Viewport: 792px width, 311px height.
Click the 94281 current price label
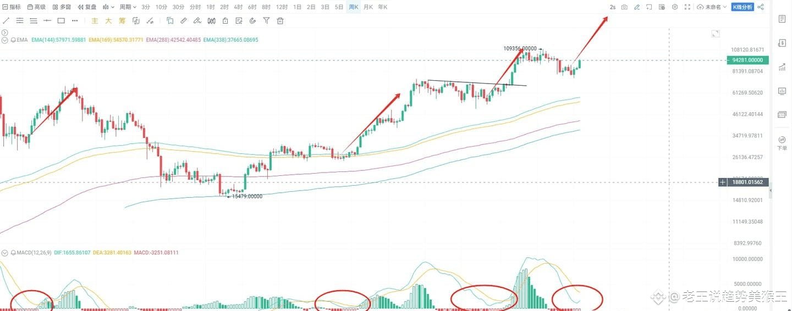click(x=750, y=60)
